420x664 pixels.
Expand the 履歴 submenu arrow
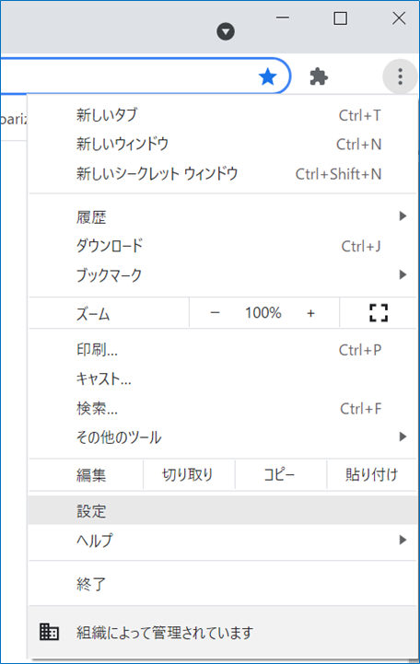402,216
